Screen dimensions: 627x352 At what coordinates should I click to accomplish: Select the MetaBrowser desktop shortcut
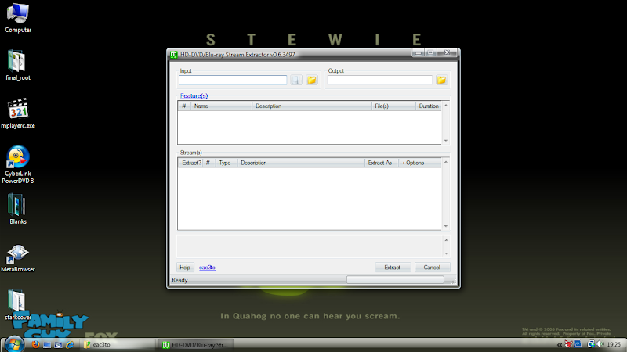point(18,258)
